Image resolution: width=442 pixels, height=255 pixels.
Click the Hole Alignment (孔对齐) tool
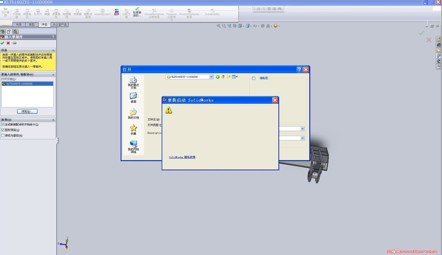pyautogui.click(x=38, y=12)
